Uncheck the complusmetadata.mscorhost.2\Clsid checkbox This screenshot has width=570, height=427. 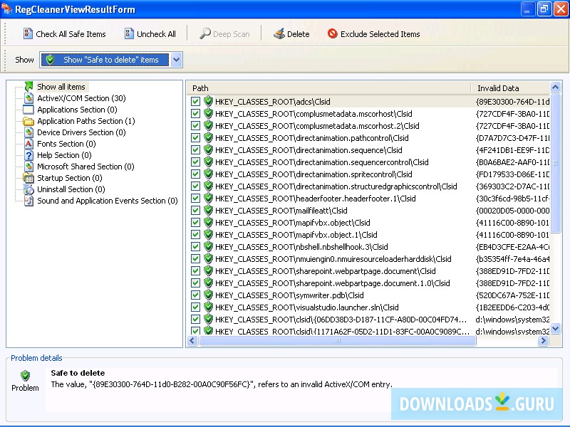(195, 126)
